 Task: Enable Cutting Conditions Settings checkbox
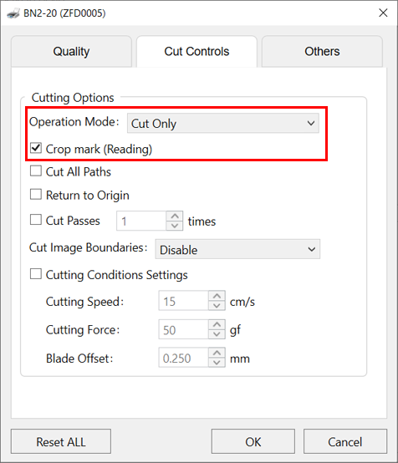(x=36, y=274)
